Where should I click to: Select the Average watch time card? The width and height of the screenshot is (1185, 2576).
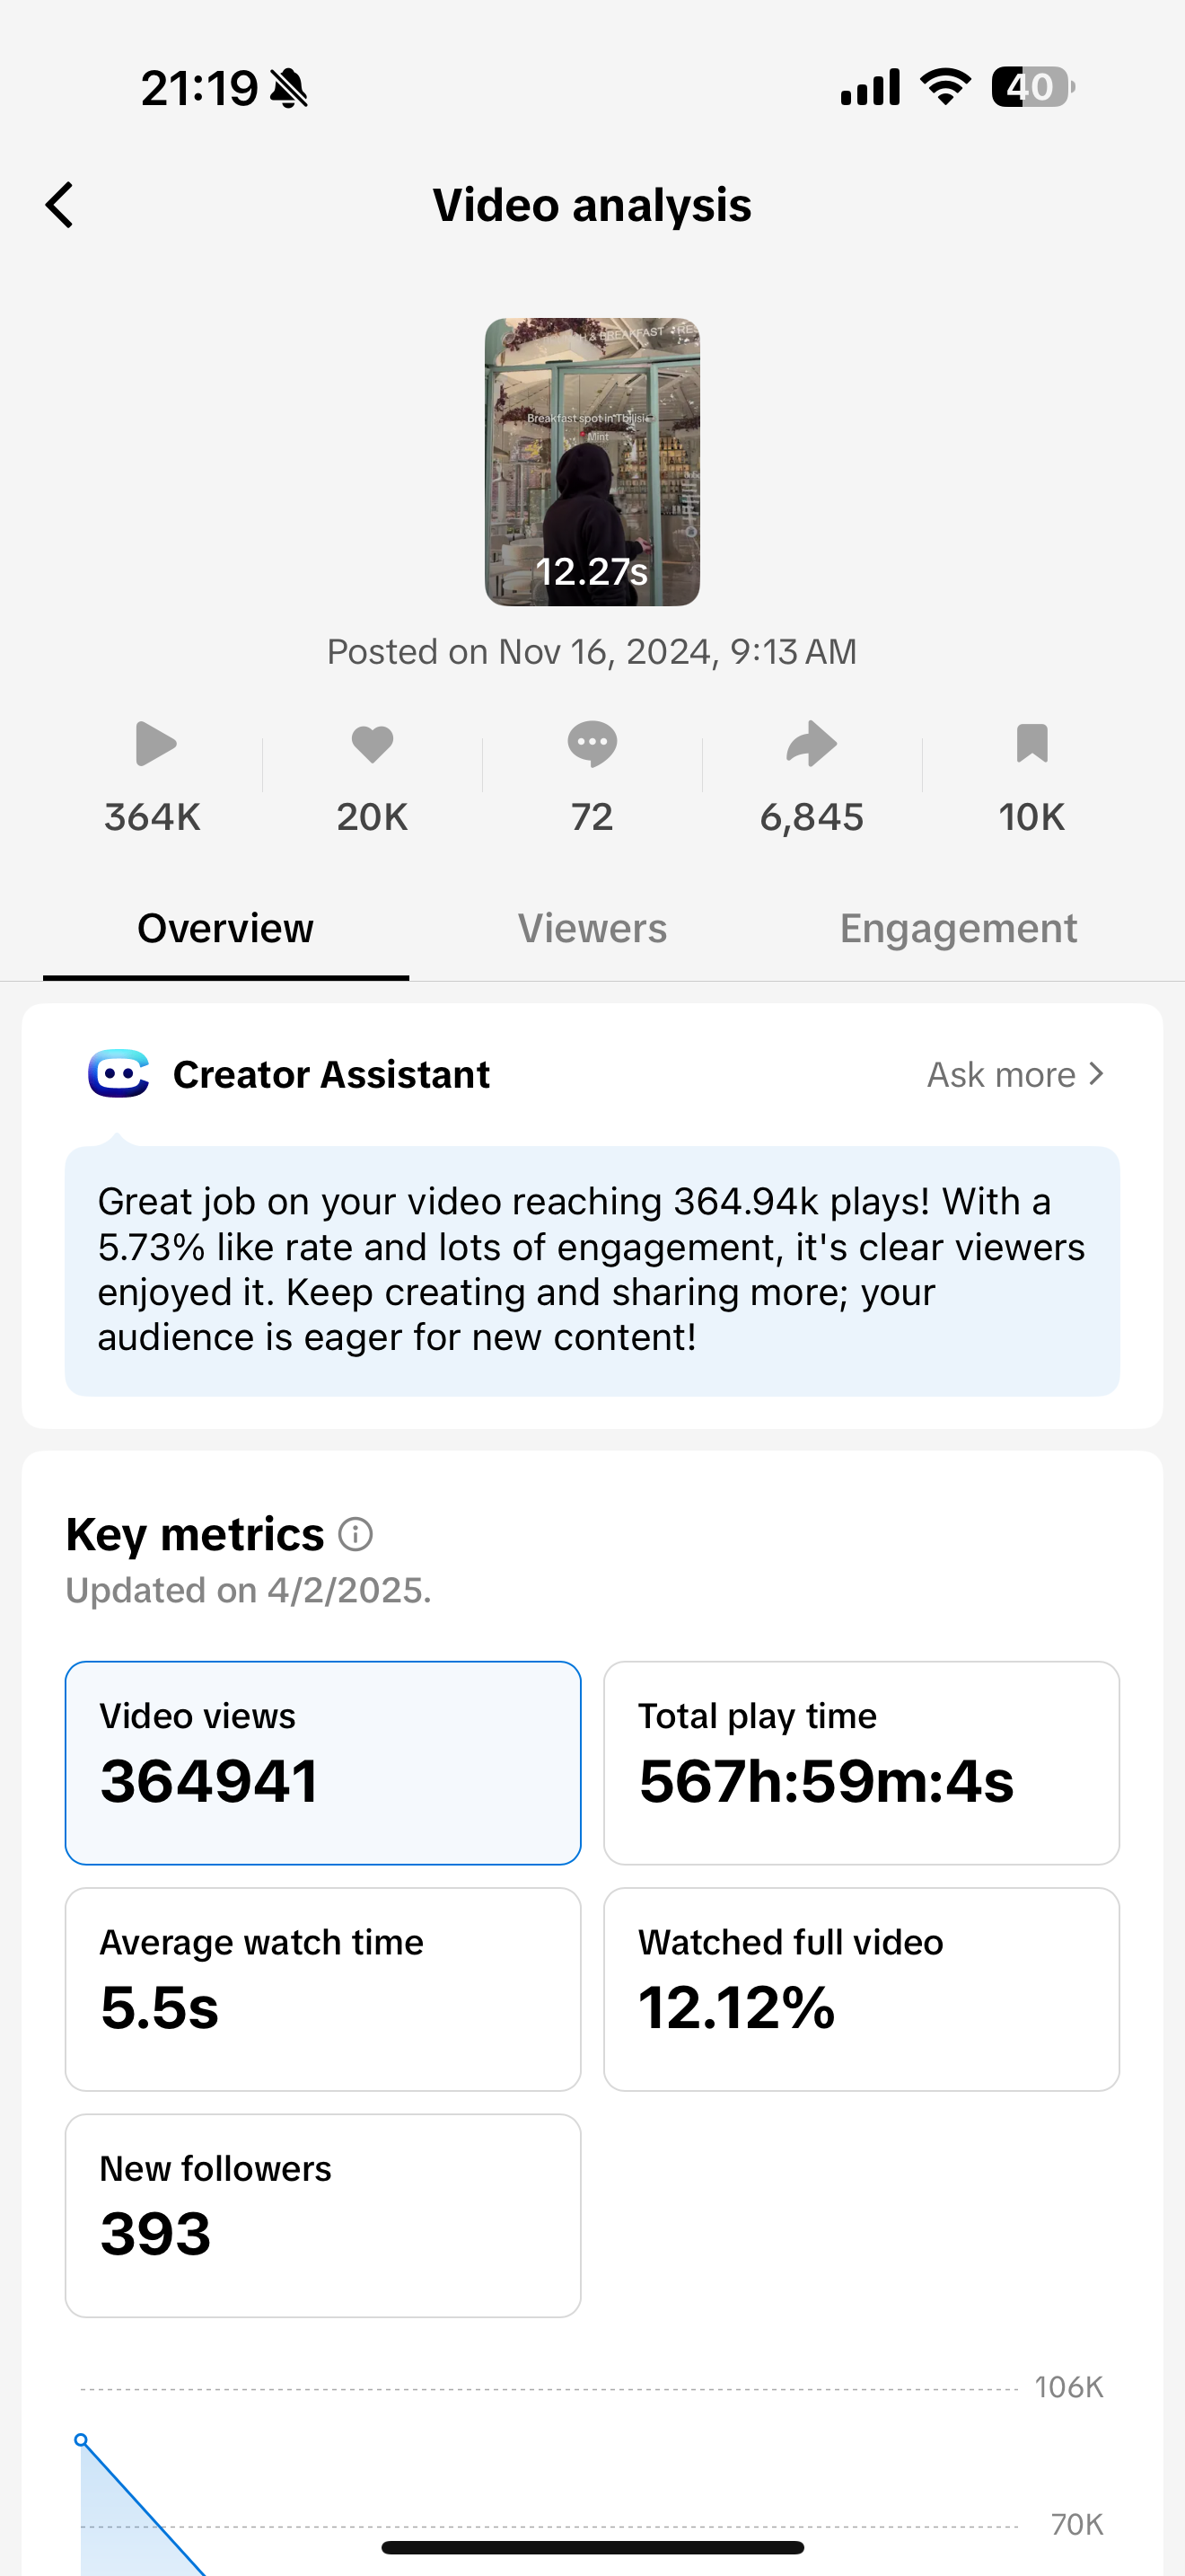point(322,1989)
